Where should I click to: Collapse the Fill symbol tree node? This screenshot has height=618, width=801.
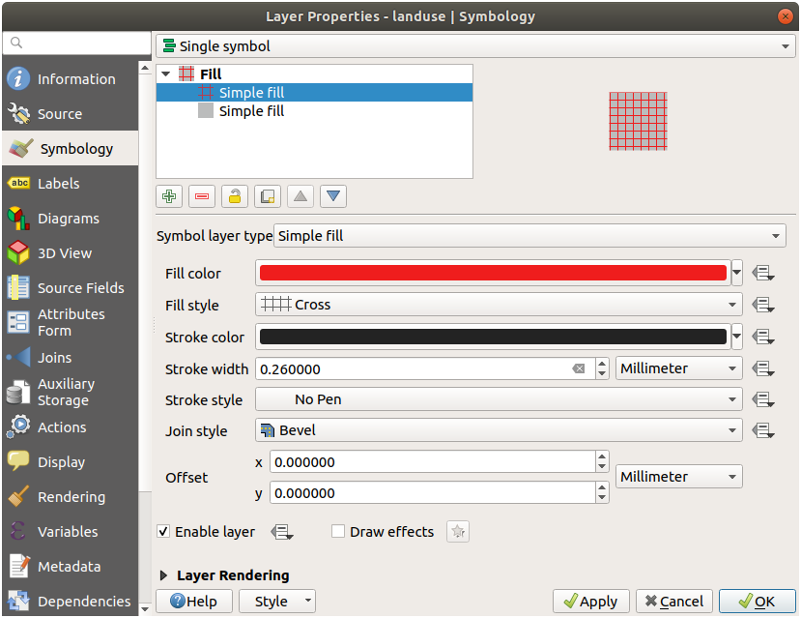165,74
